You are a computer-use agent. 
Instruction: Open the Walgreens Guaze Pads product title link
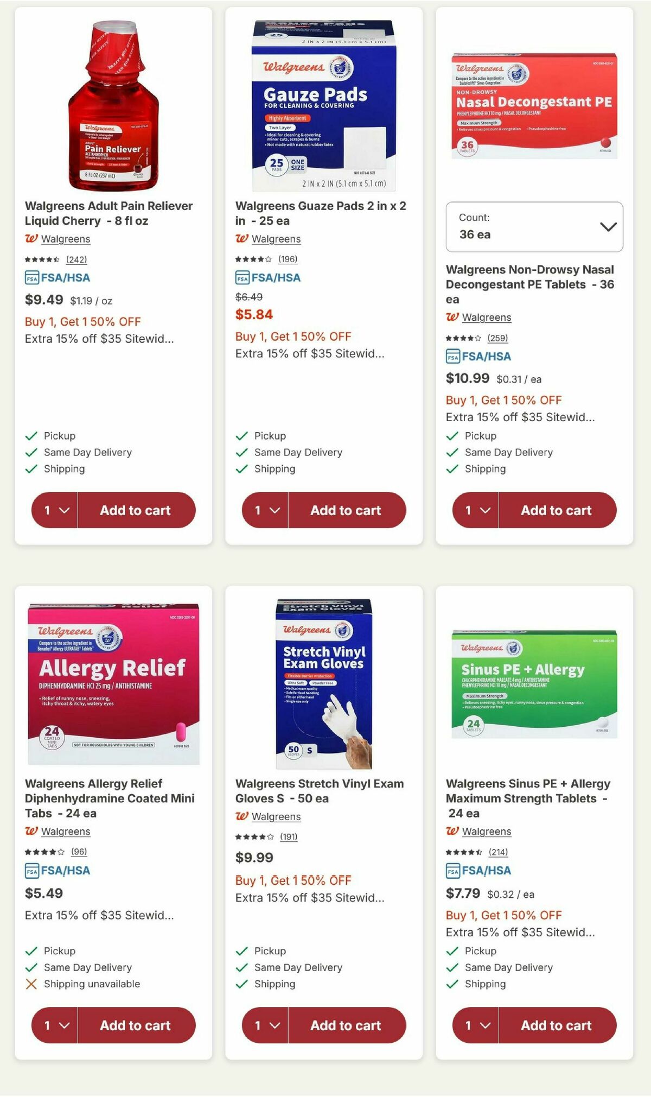tap(321, 213)
